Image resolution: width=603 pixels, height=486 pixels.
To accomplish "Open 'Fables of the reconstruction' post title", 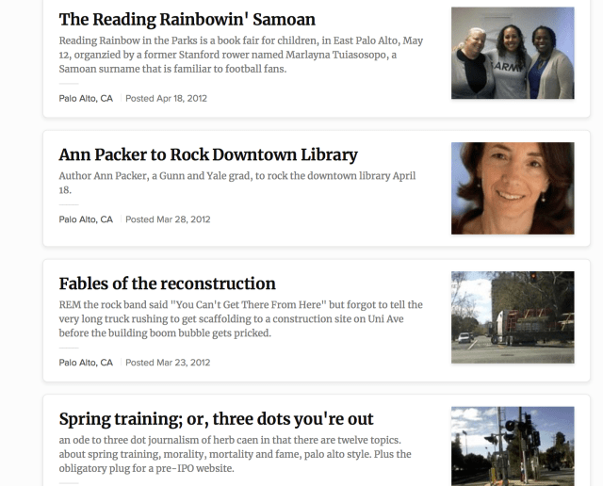I will (x=167, y=283).
